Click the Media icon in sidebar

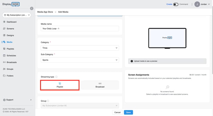click(4, 42)
